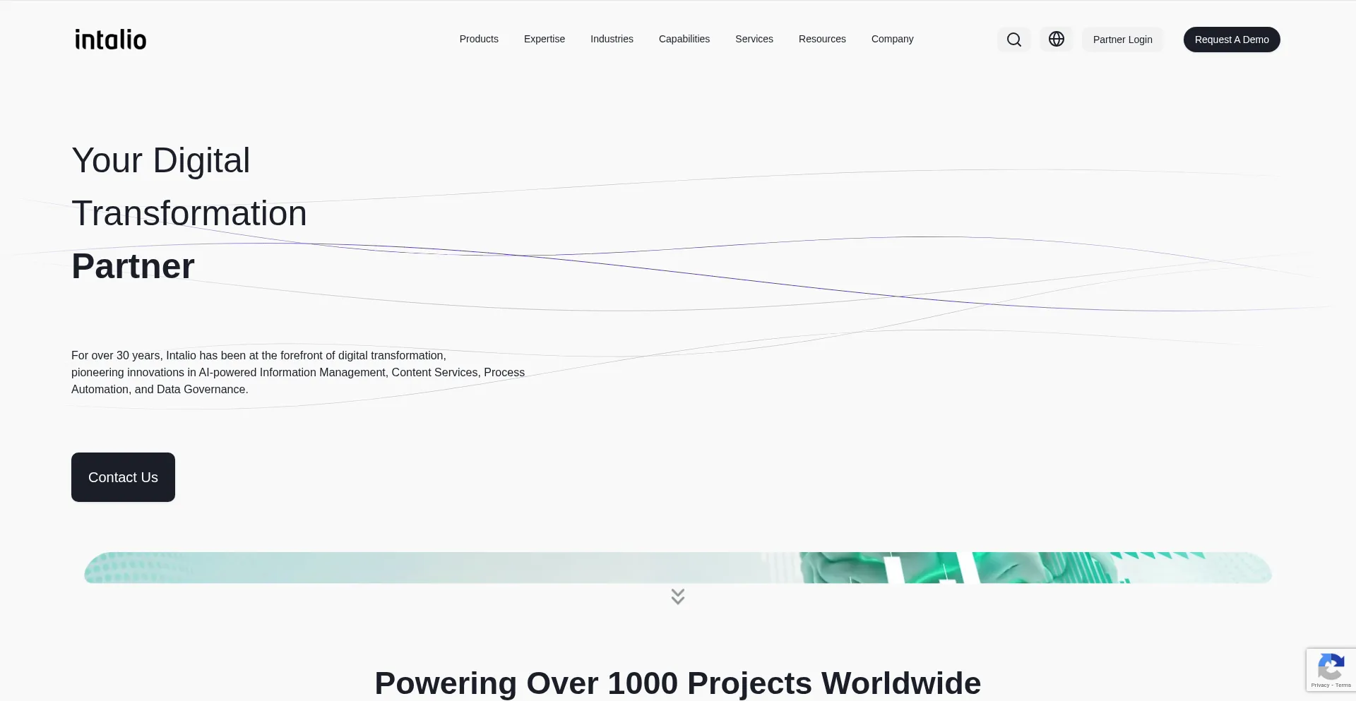The width and height of the screenshot is (1356, 701).
Task: Expand the Capabilities navigation item
Action: click(684, 39)
